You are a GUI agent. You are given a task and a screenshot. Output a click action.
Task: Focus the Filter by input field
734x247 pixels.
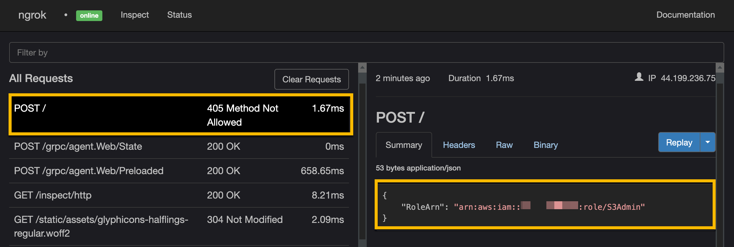click(x=366, y=52)
